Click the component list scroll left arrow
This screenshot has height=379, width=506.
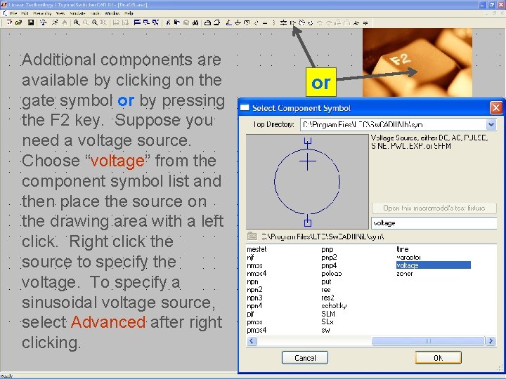252,341
